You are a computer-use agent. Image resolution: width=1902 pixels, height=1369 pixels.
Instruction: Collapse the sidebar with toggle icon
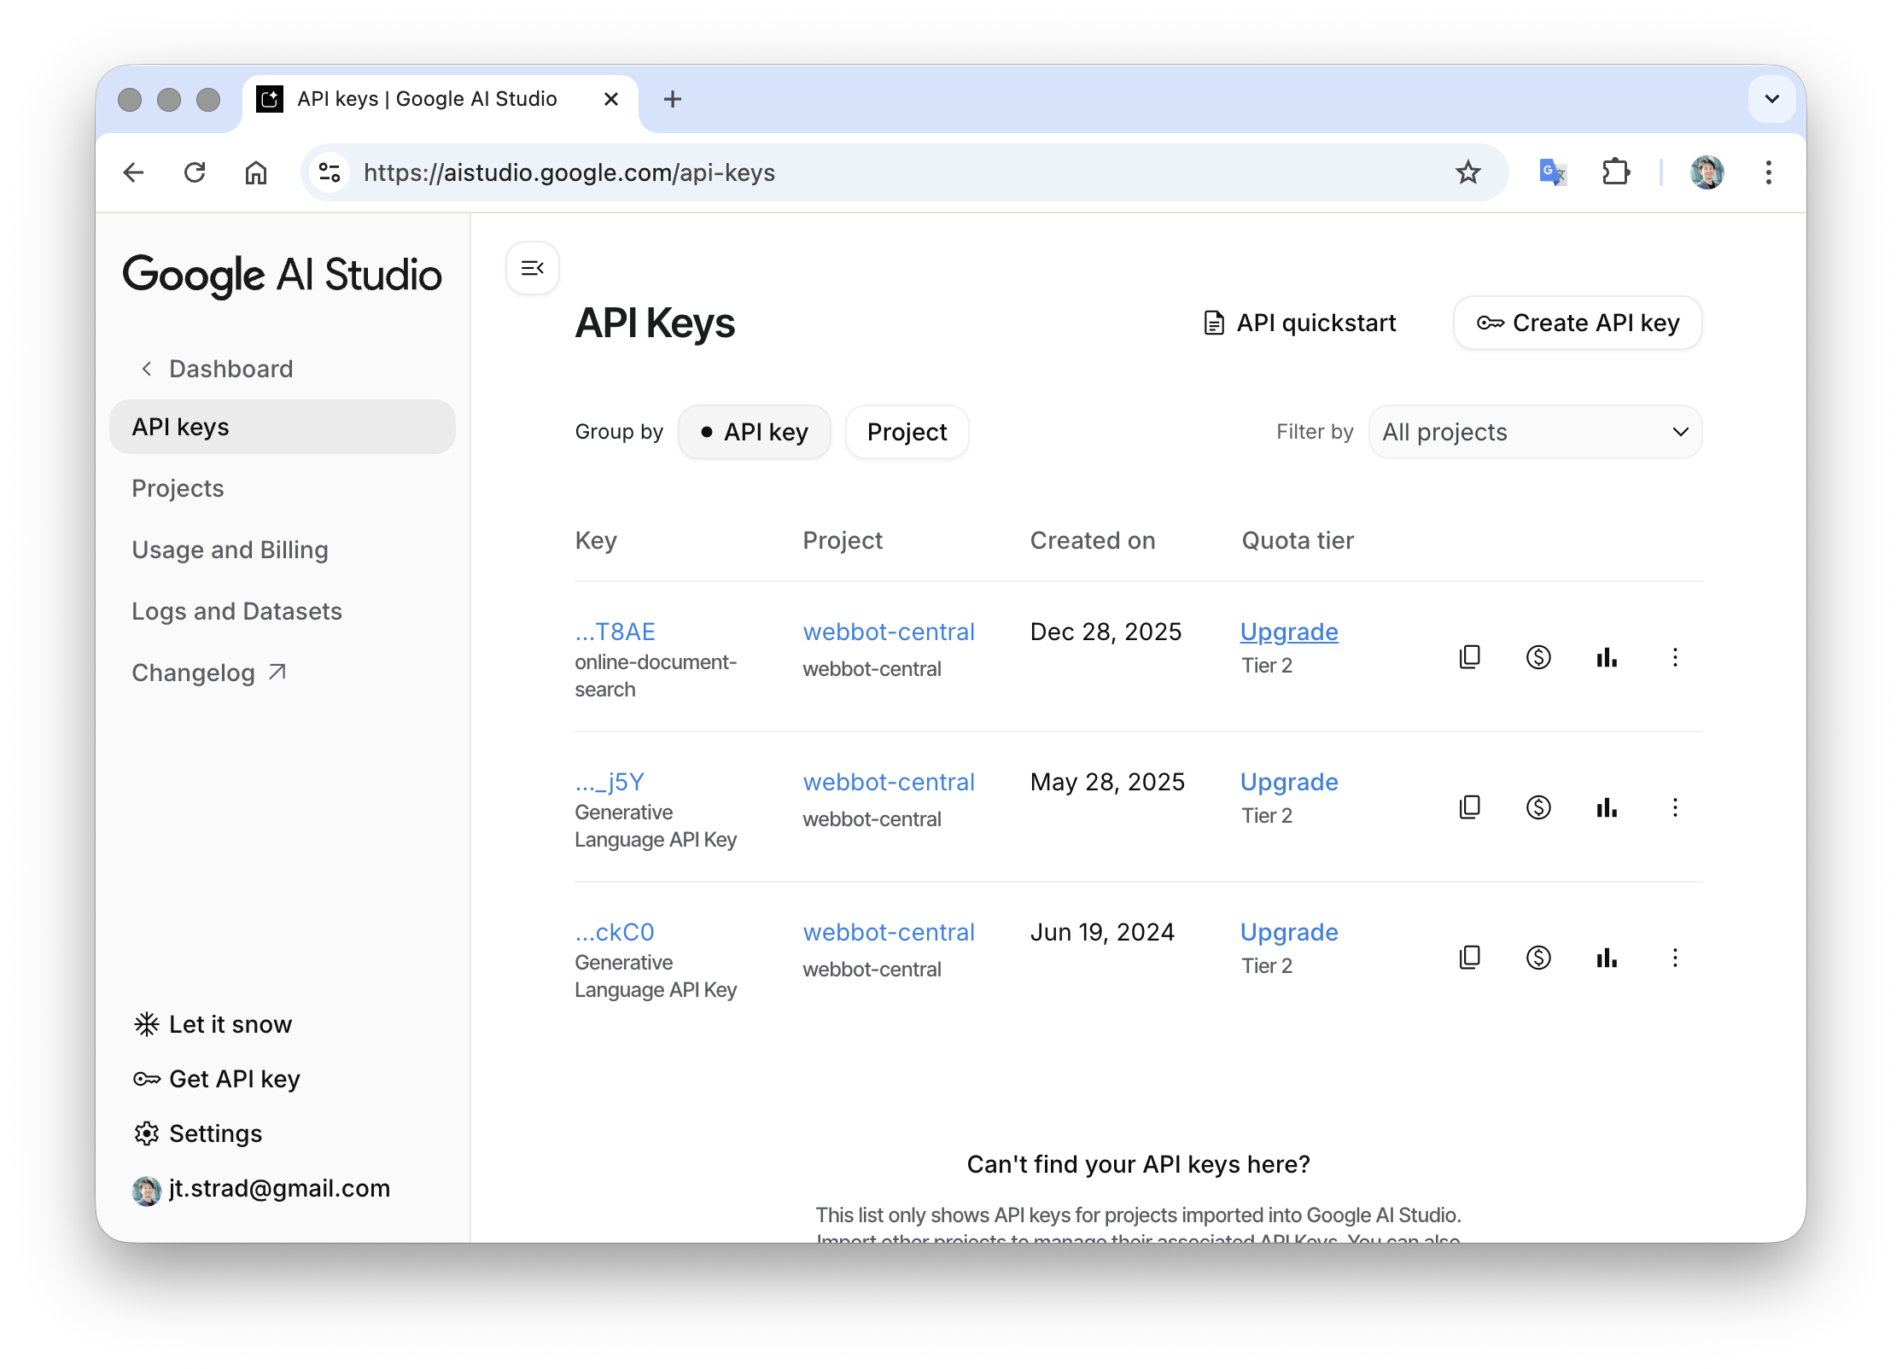tap(532, 268)
